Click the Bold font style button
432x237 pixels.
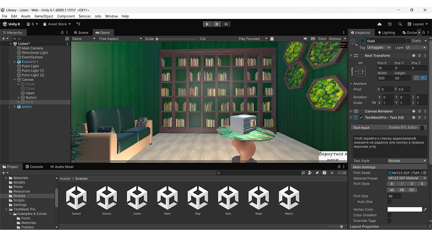tap(392, 184)
